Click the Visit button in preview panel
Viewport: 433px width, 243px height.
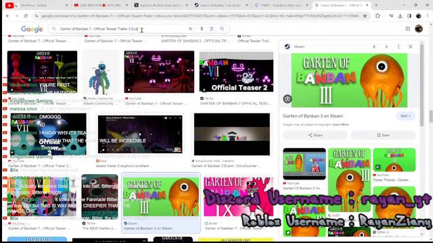(x=405, y=116)
